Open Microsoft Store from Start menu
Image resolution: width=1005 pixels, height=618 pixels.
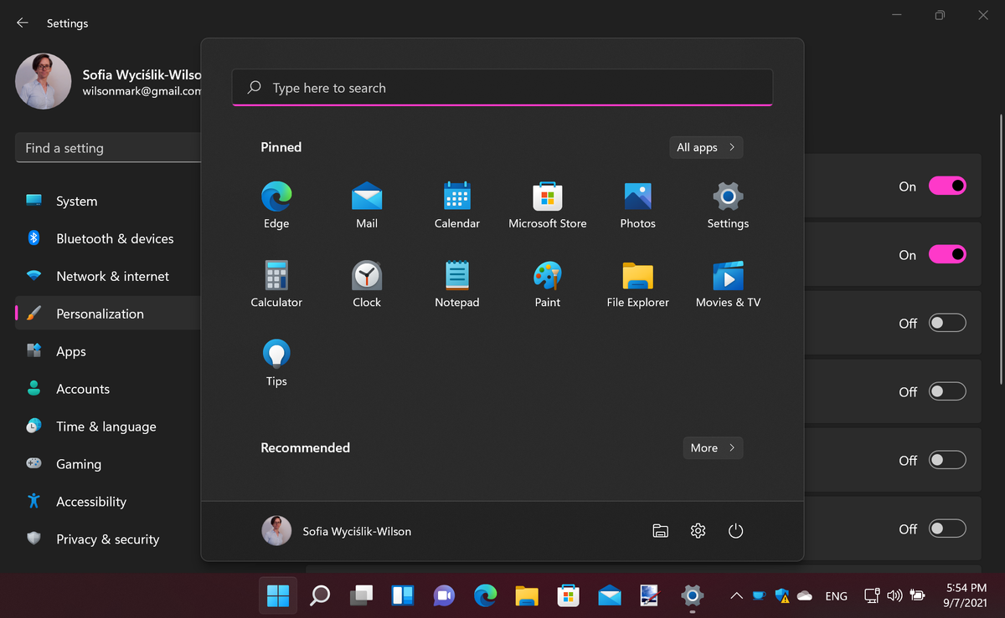click(547, 201)
